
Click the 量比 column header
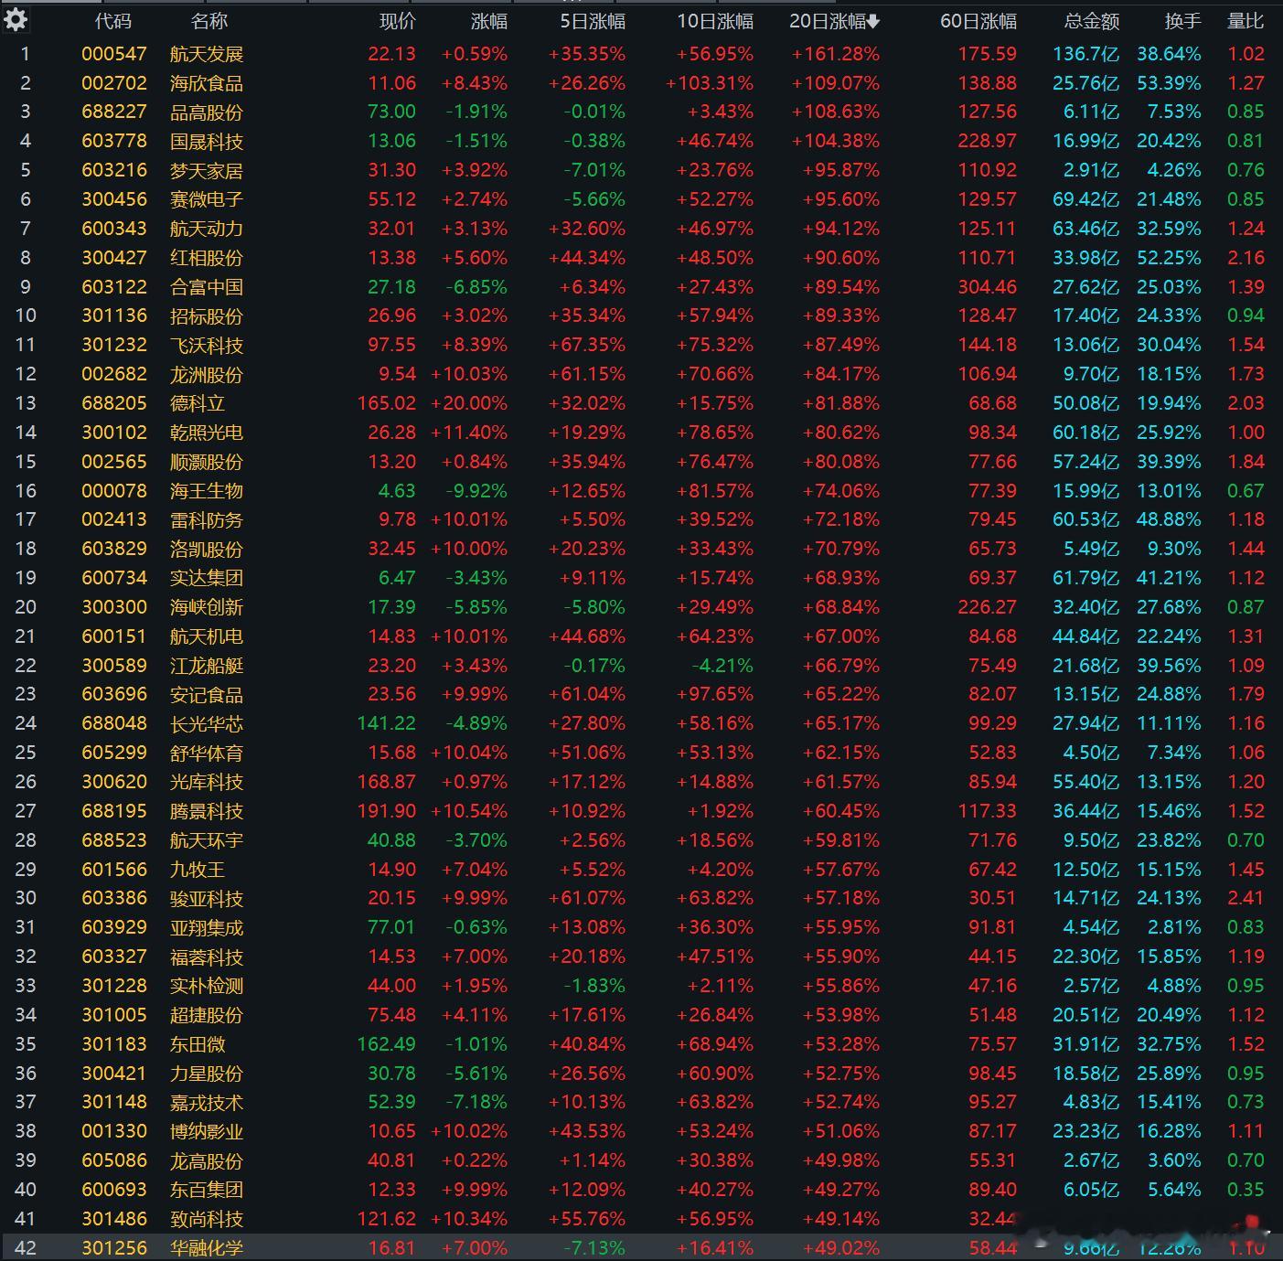(1245, 21)
